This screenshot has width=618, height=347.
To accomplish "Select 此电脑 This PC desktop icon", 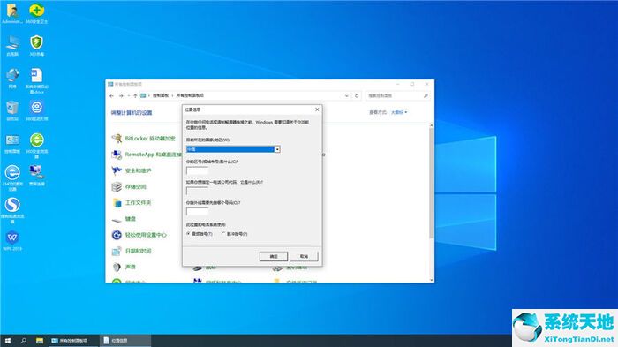I will tap(12, 46).
